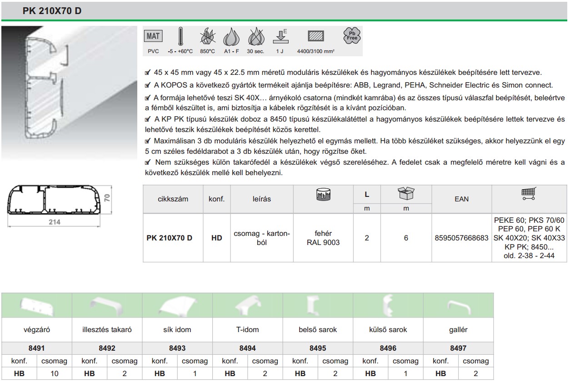Viewport: 570px width, 382px height.
Task: Click the checkmark before "A KOPOS a következő"
Action: point(146,85)
